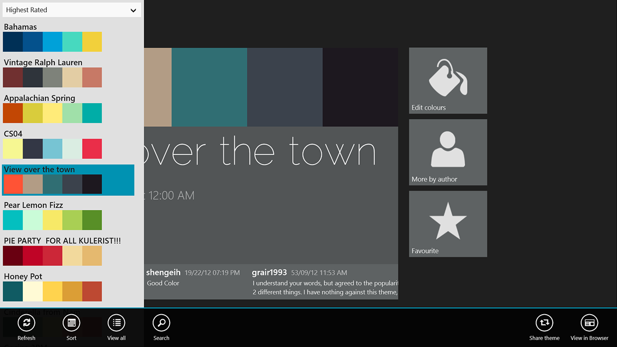
Task: Select 'PIE PARTY FOR ALL KULERIST!!!' theme
Action: click(x=52, y=255)
